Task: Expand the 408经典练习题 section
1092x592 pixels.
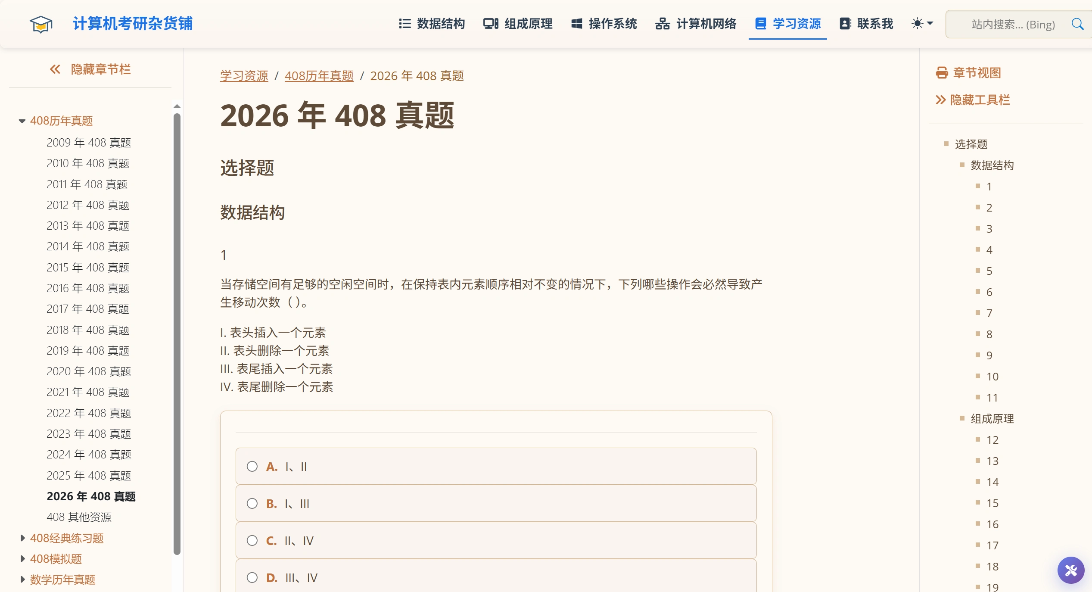Action: (23, 538)
